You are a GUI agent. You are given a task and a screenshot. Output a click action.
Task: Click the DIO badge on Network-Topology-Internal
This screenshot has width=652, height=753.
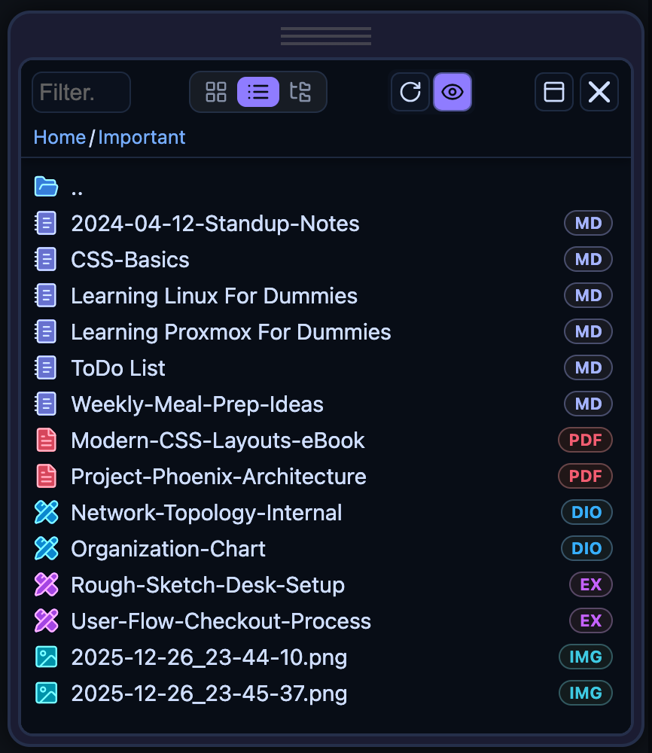586,513
